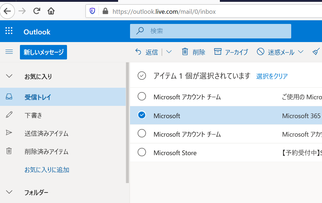Screen dimensions: 322x203
Task: Open the app launcher grid icon
Action: [x=9, y=30]
